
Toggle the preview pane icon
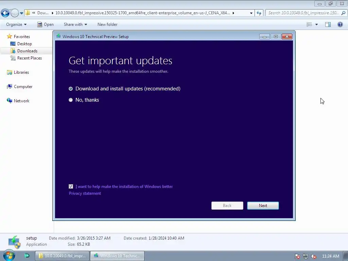[x=328, y=24]
